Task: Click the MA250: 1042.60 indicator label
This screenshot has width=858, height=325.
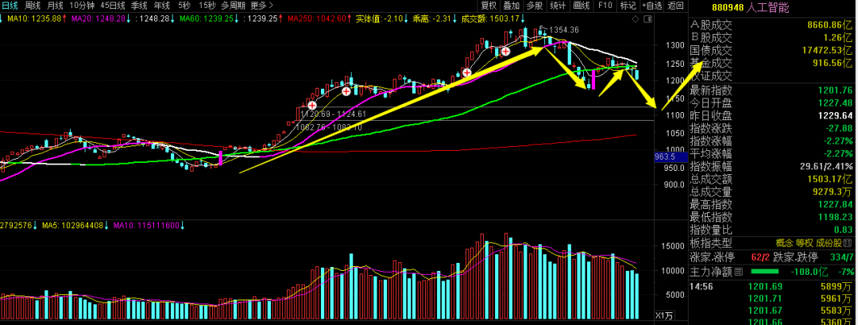Action: [319, 18]
